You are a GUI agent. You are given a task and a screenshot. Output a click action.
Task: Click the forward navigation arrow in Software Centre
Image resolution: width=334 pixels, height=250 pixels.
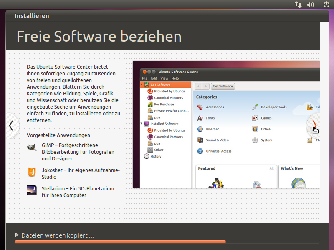(x=205, y=86)
